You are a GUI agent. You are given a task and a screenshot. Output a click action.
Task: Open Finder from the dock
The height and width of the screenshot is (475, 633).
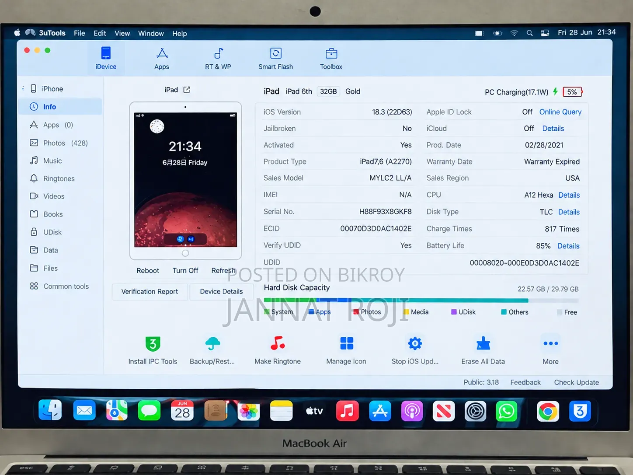click(50, 411)
